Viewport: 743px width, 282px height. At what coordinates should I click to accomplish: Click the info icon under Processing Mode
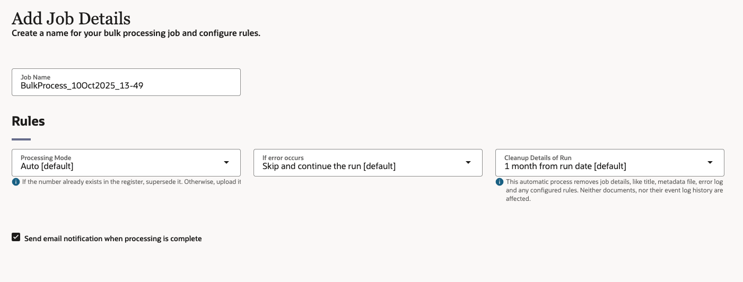[x=16, y=182]
